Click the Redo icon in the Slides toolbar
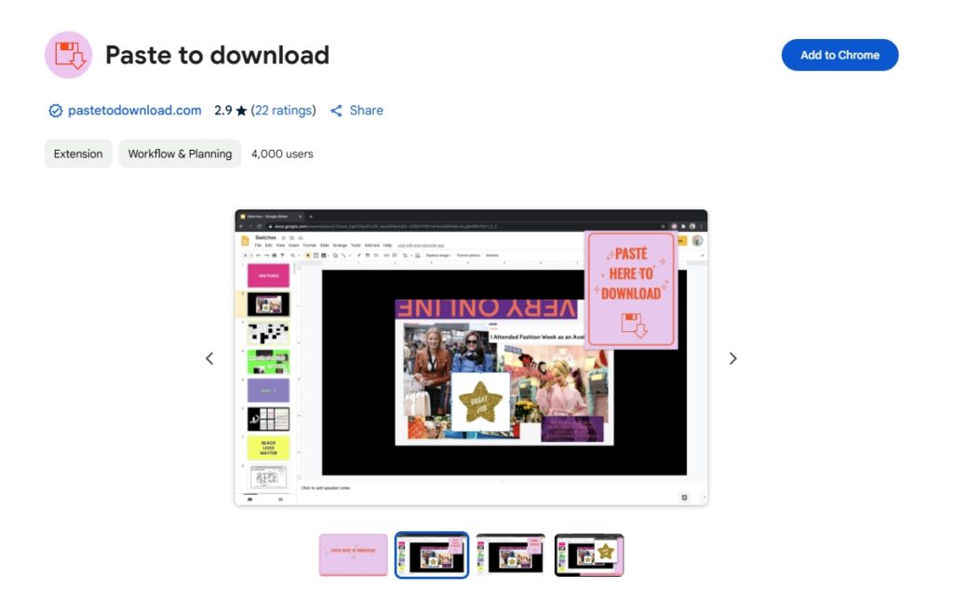This screenshot has width=953, height=603. coord(265,255)
